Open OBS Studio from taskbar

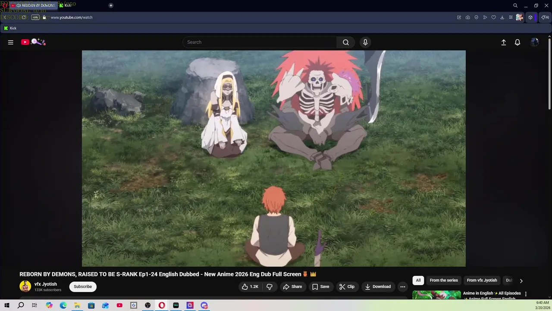148,305
